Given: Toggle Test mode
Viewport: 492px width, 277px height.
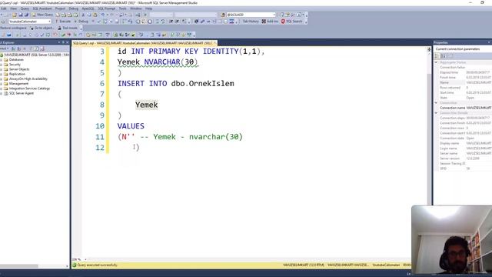Looking at the screenshot, I should 68,28.
